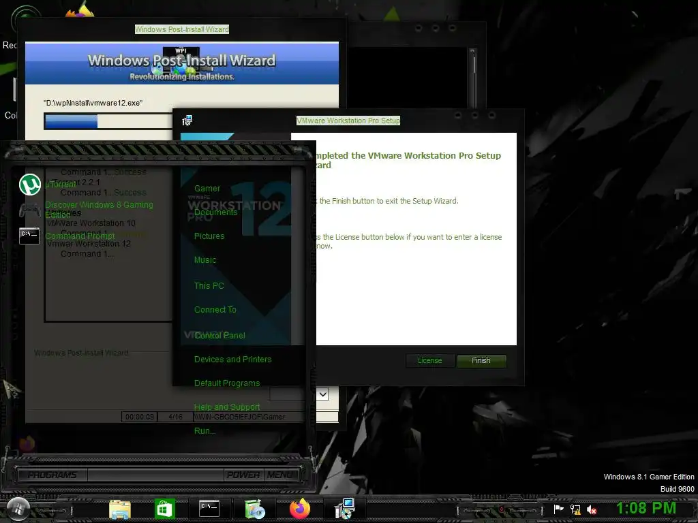
Task: Open Documents from the Start menu
Action: coord(215,212)
